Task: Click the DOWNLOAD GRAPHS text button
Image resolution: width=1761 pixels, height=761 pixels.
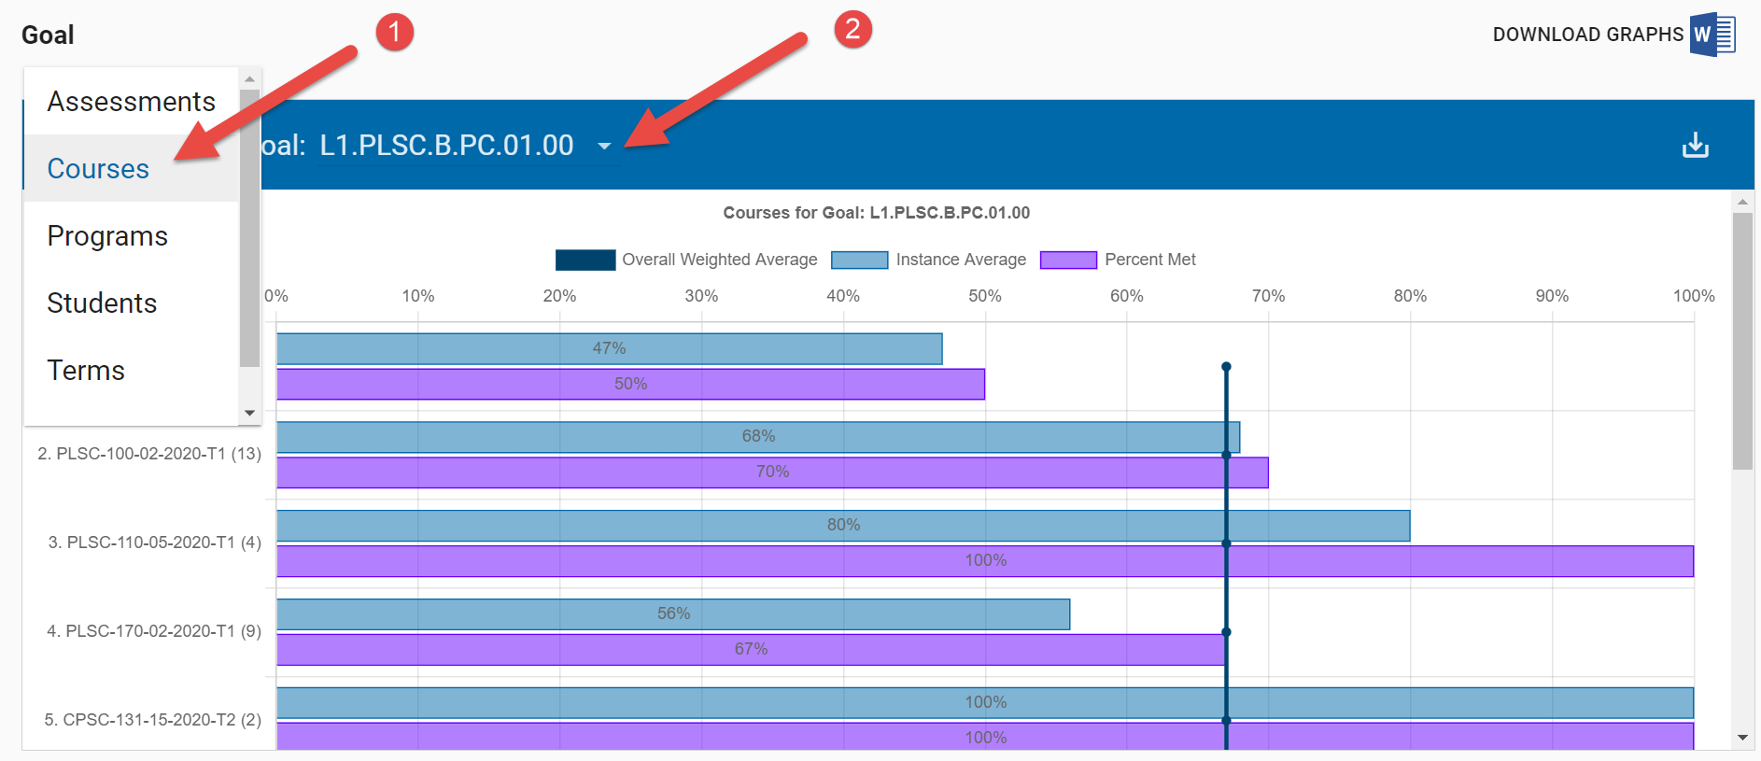Action: click(x=1587, y=35)
